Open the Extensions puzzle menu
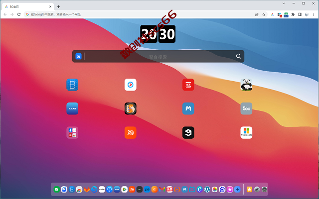319x199 pixels. (293, 14)
